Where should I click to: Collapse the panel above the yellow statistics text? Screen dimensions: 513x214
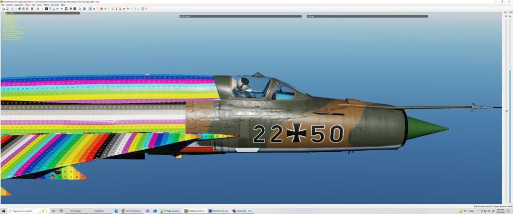tap(7, 13)
